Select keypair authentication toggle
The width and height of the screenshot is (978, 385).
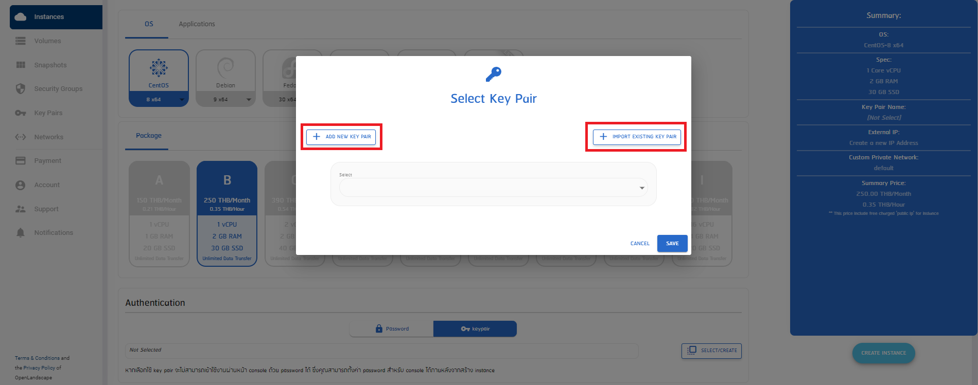[x=475, y=329]
